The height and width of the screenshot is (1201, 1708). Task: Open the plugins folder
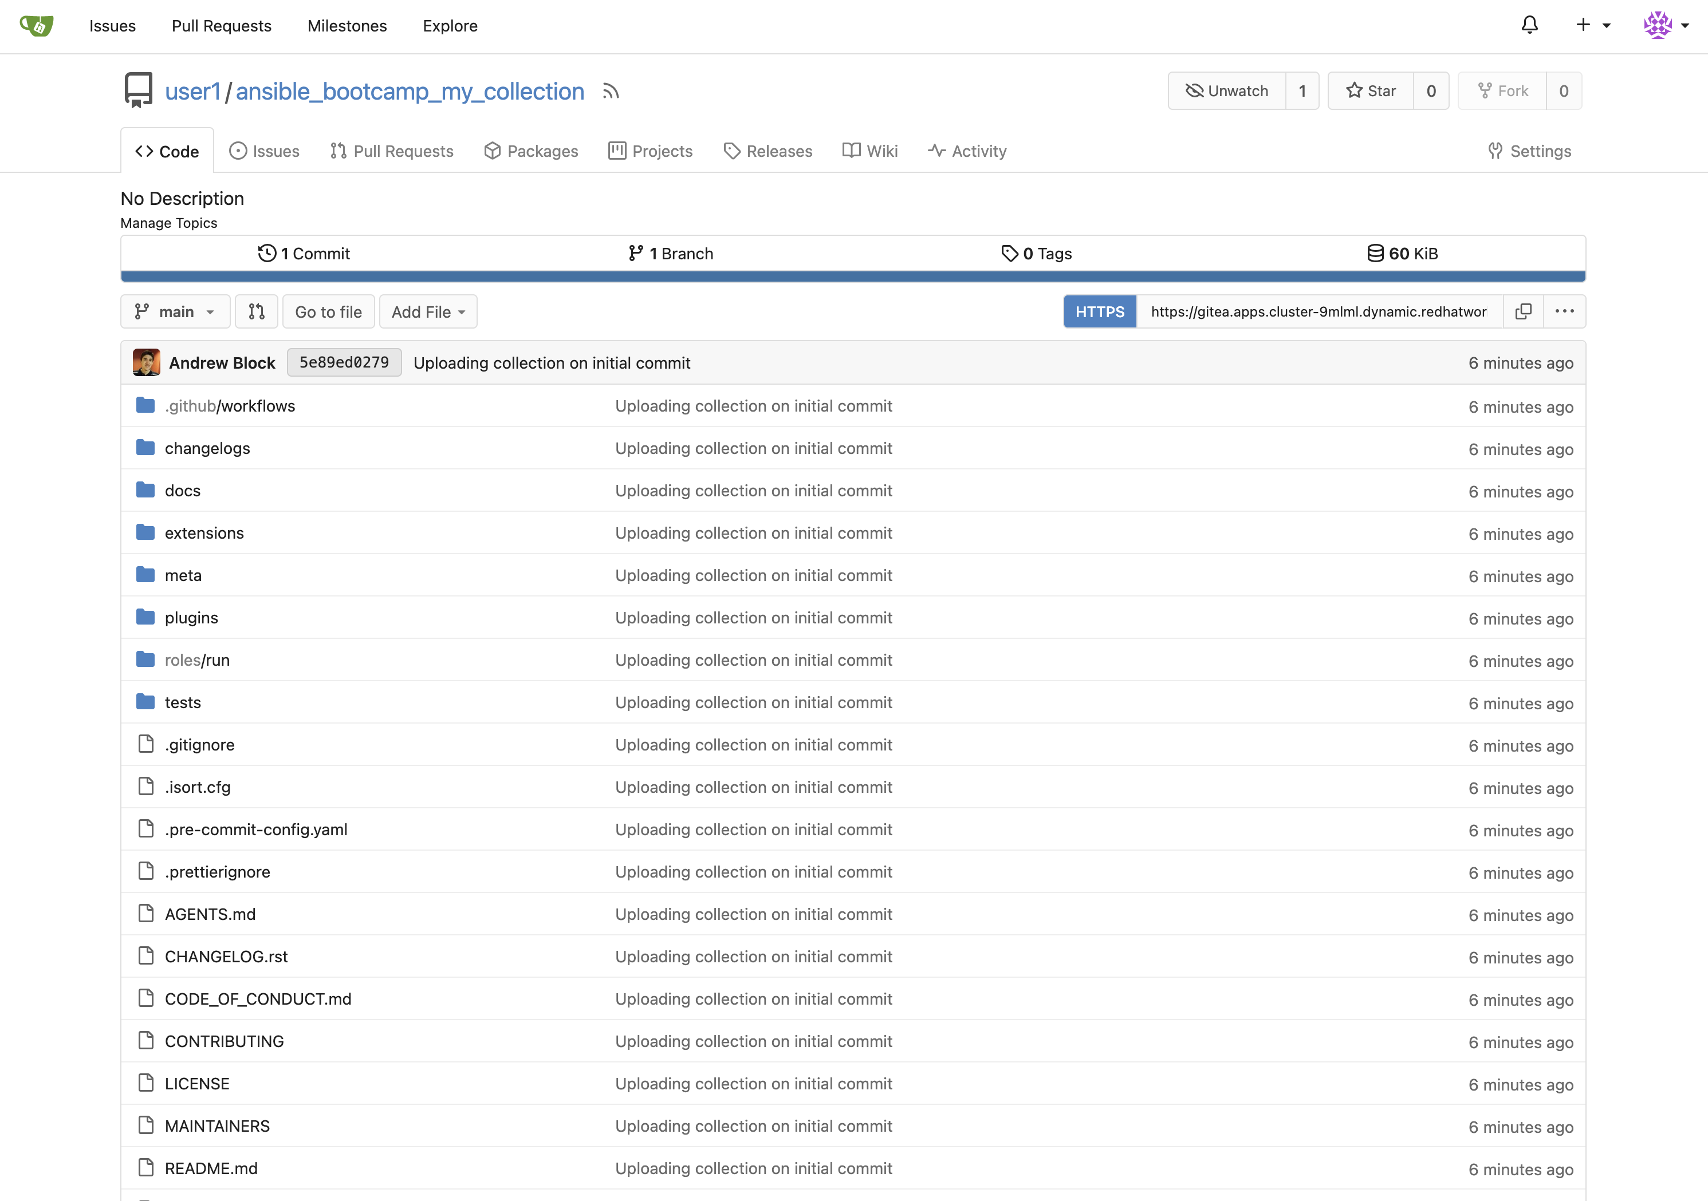[191, 617]
